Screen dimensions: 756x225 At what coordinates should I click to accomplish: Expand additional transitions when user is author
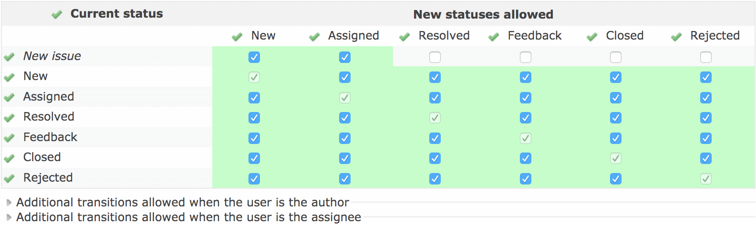183,203
